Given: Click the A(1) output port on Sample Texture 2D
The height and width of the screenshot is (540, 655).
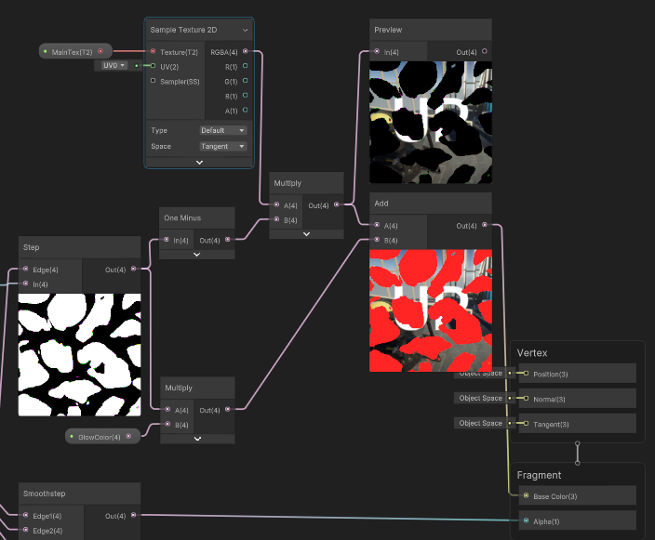Looking at the screenshot, I should 245,110.
